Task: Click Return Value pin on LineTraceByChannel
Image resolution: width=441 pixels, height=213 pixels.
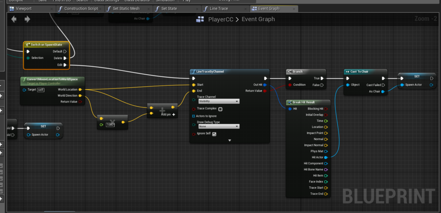Action: coord(265,91)
